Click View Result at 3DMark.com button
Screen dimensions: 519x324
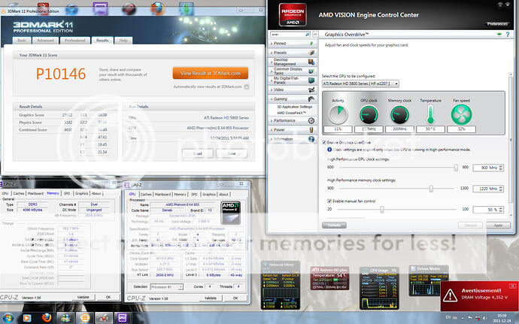pos(210,73)
